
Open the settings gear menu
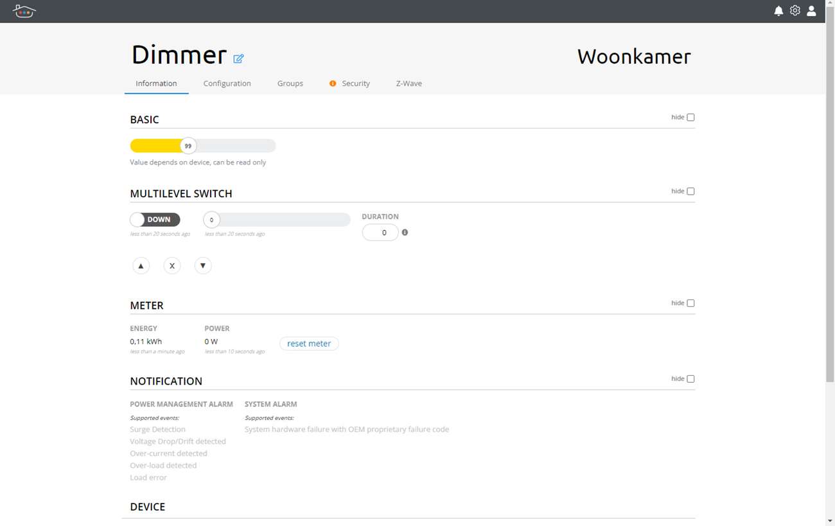coord(795,11)
